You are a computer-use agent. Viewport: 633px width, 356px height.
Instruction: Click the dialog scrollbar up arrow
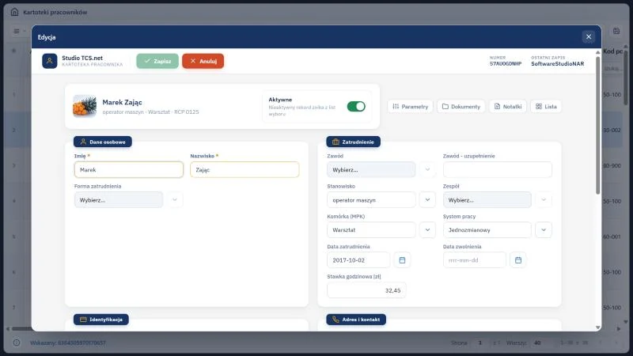598,52
